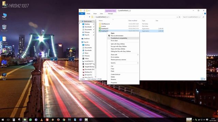Open the VLC cone icon on the taskbar
218x122 pixels.
pyautogui.click(x=42, y=120)
